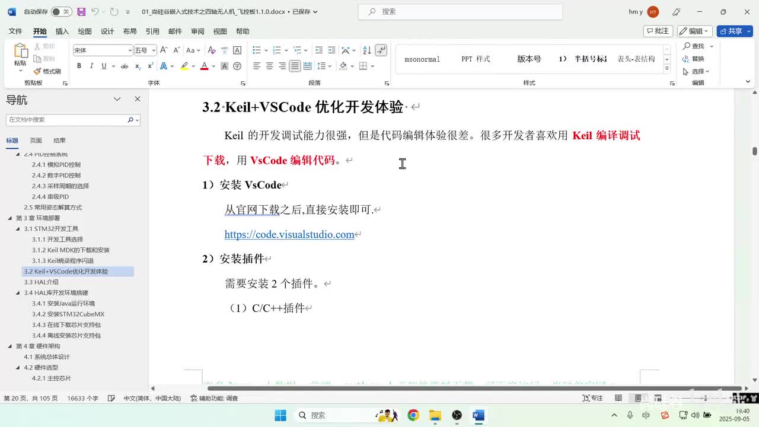The height and width of the screenshot is (427, 759).
Task: Center-align the paragraph
Action: click(x=269, y=66)
